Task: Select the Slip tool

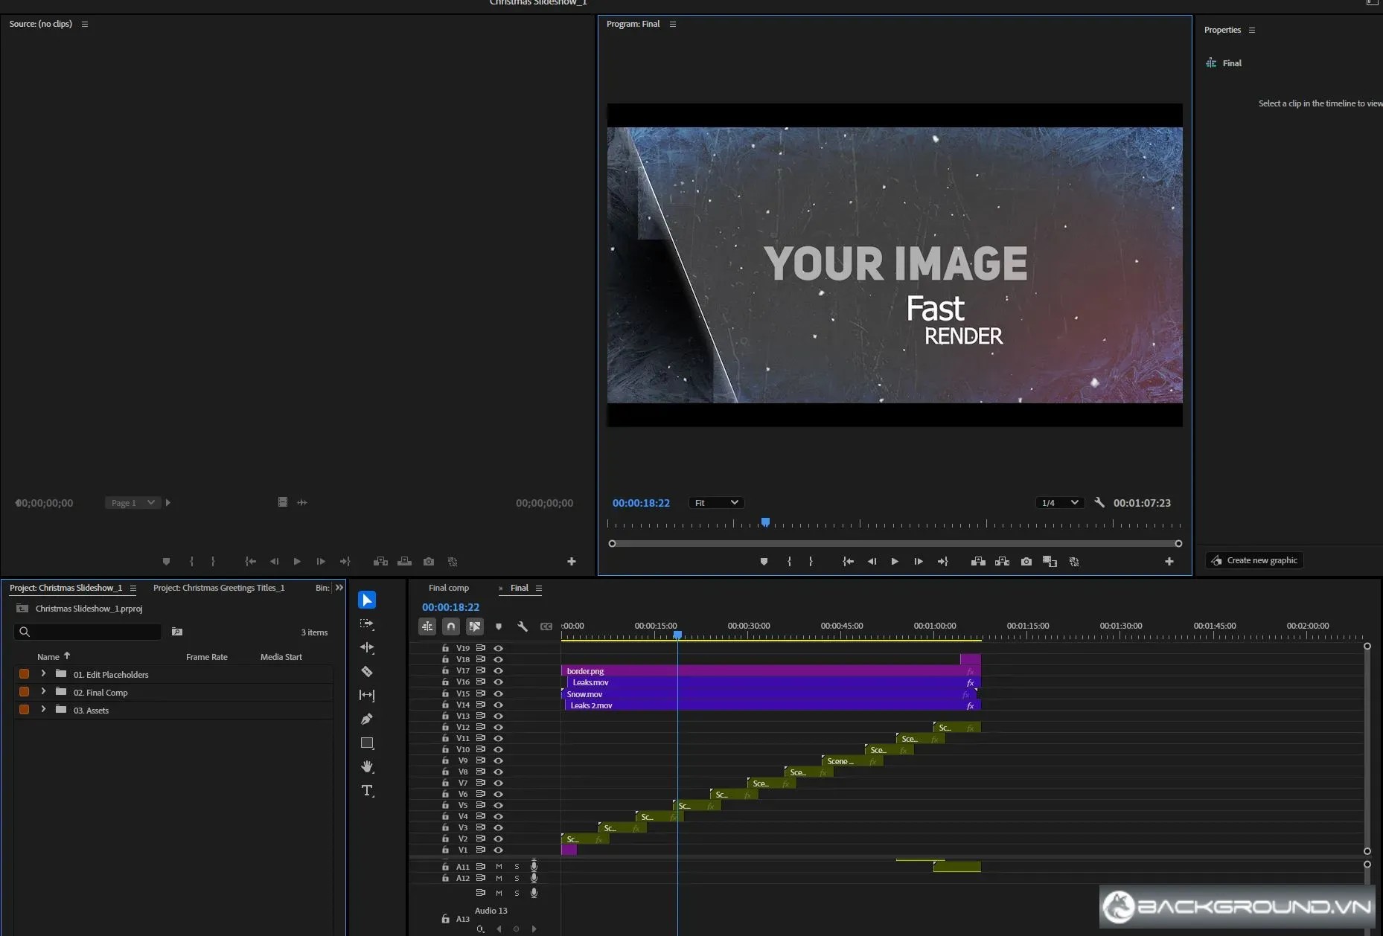Action: (x=367, y=695)
